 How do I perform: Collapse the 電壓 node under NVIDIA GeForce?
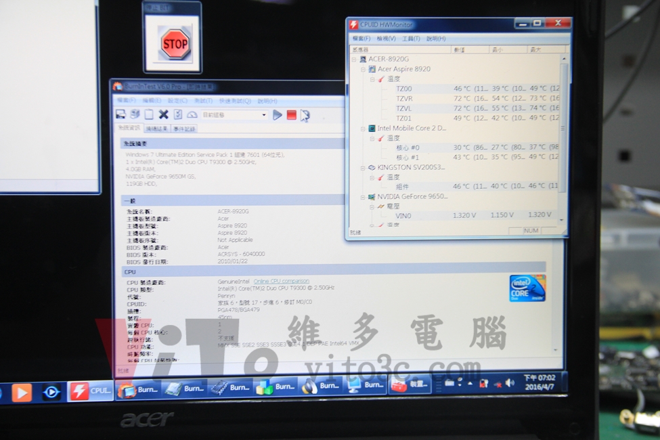tap(372, 206)
